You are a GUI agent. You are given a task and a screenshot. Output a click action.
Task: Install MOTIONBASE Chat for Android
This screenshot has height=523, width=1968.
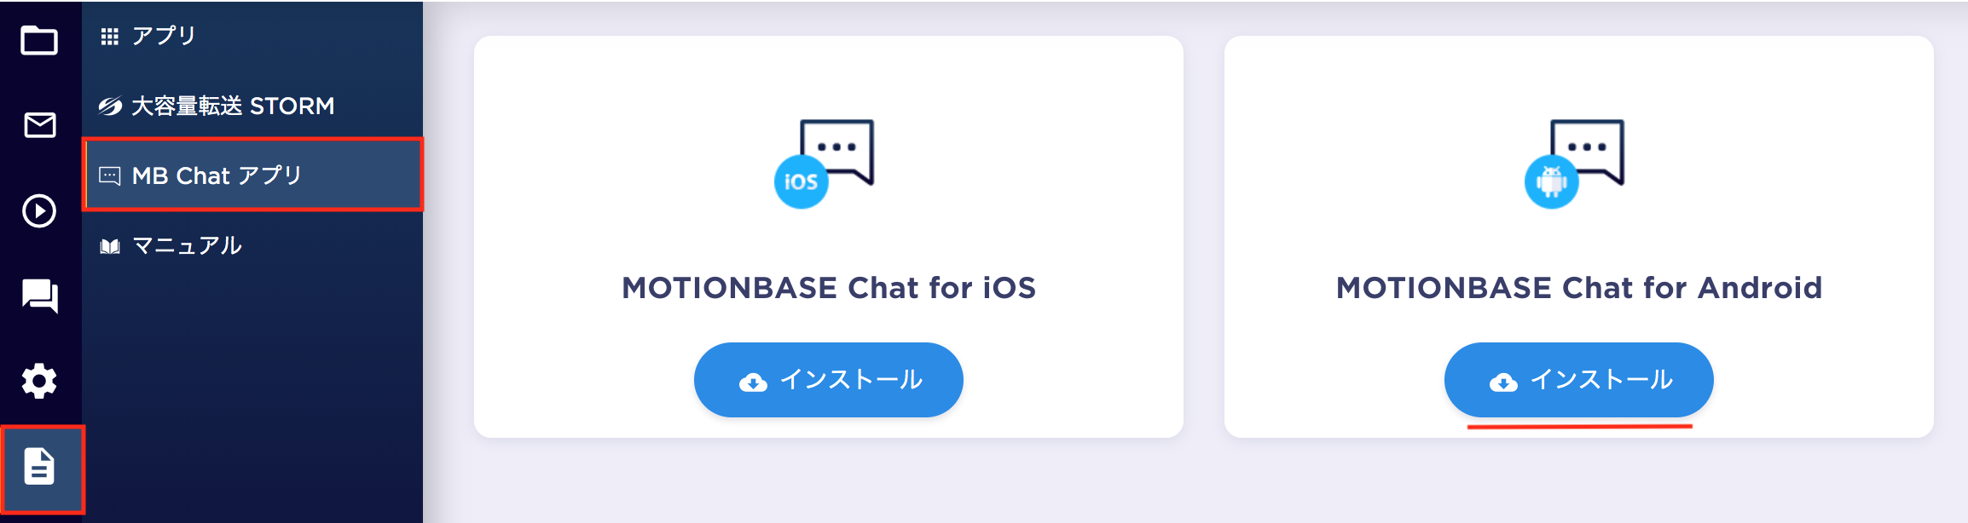pyautogui.click(x=1579, y=380)
